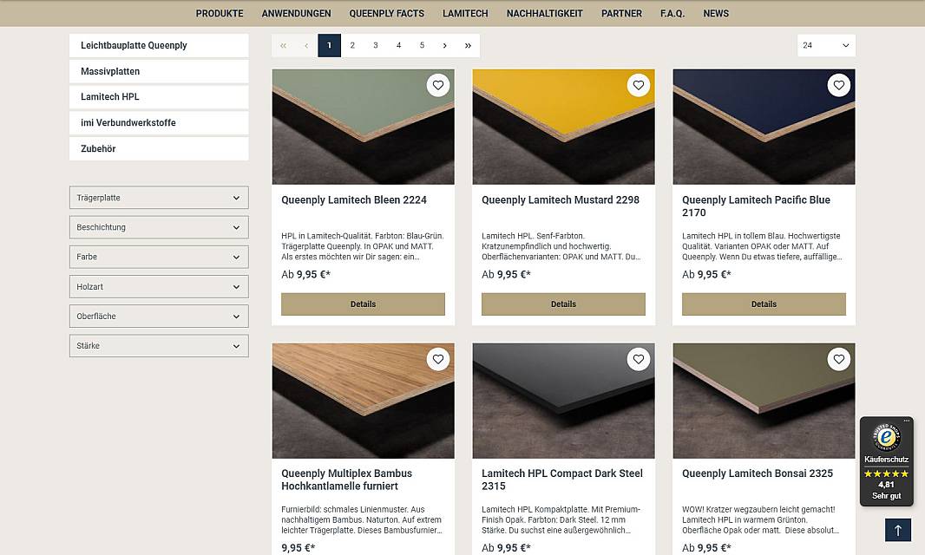Jump to the last page arrow
Screen dimensions: 925x555
(x=468, y=45)
